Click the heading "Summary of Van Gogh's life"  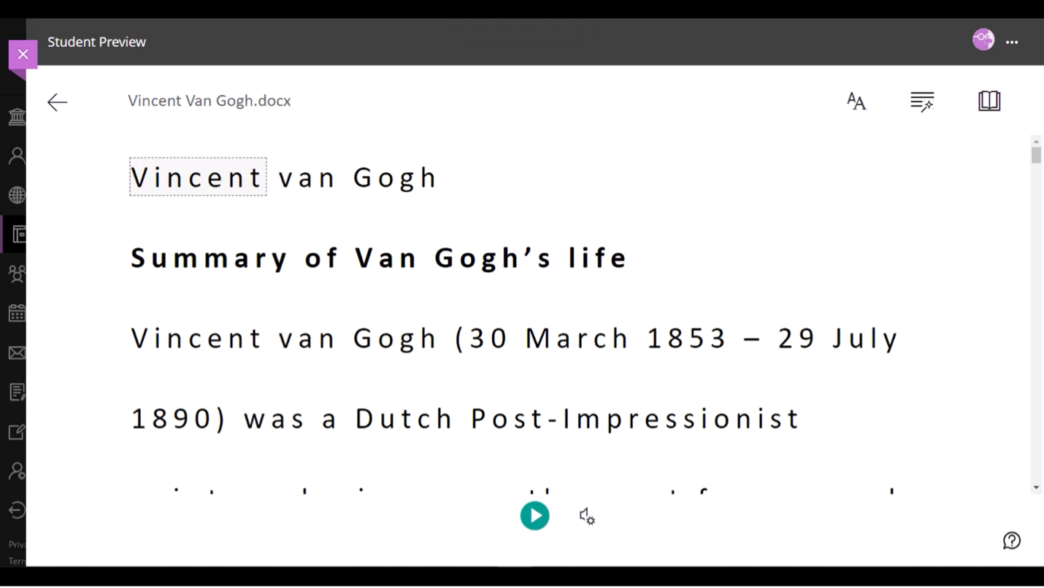click(x=378, y=258)
